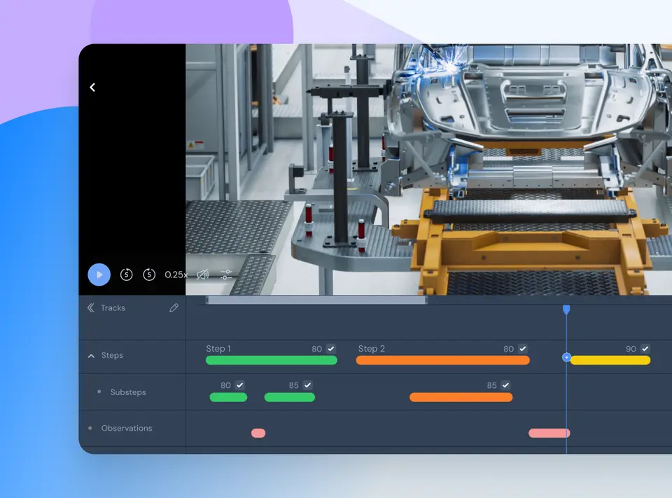Click the plus node on the playhead

(x=566, y=357)
